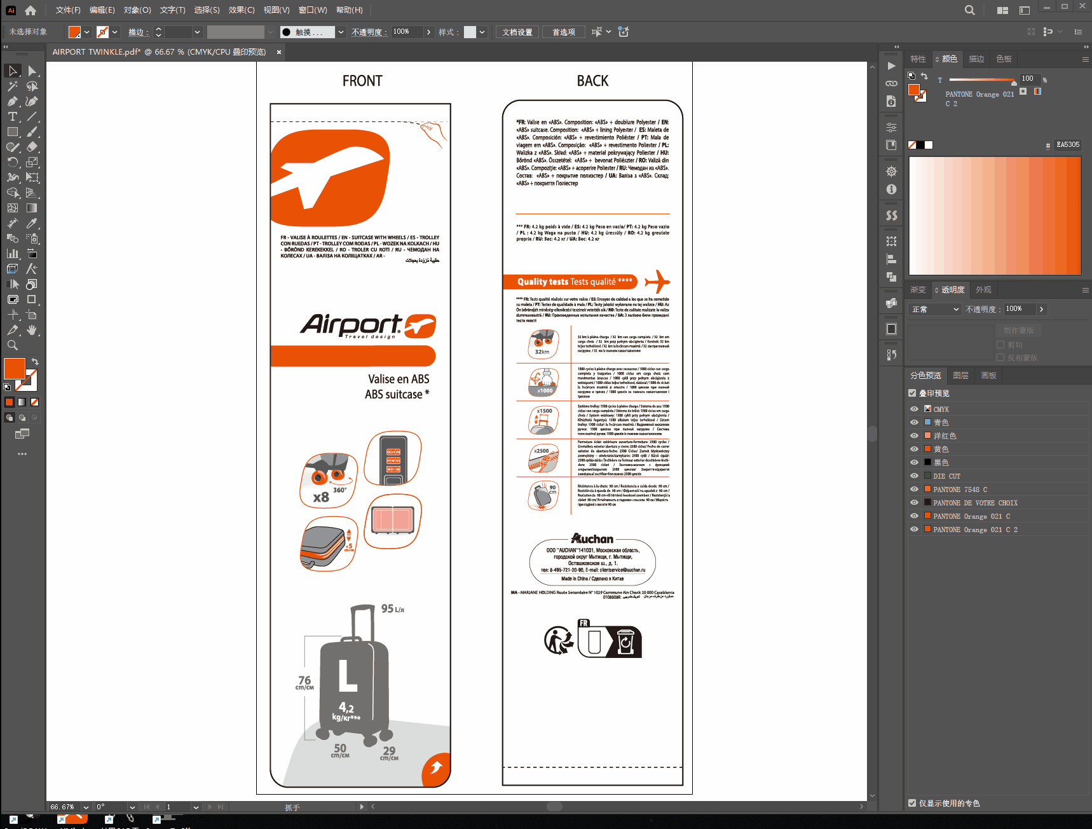Toggle the 叠印预览 checkbox
1092x829 pixels.
click(x=912, y=393)
